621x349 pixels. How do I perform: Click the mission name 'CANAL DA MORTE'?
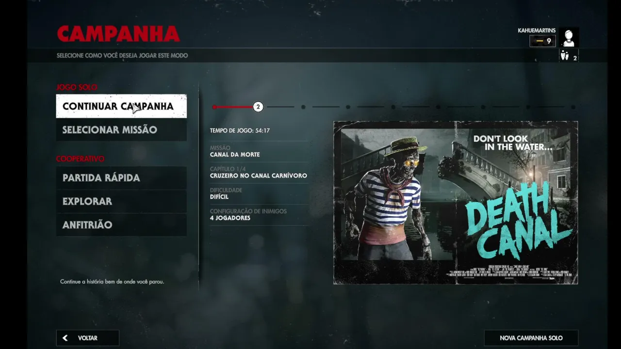tap(235, 155)
